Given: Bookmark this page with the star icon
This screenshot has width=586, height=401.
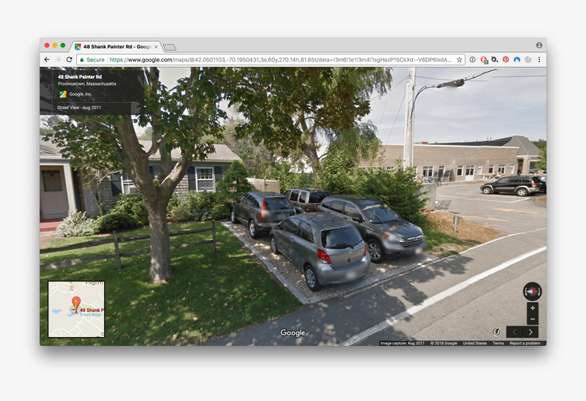Looking at the screenshot, I should coord(459,60).
